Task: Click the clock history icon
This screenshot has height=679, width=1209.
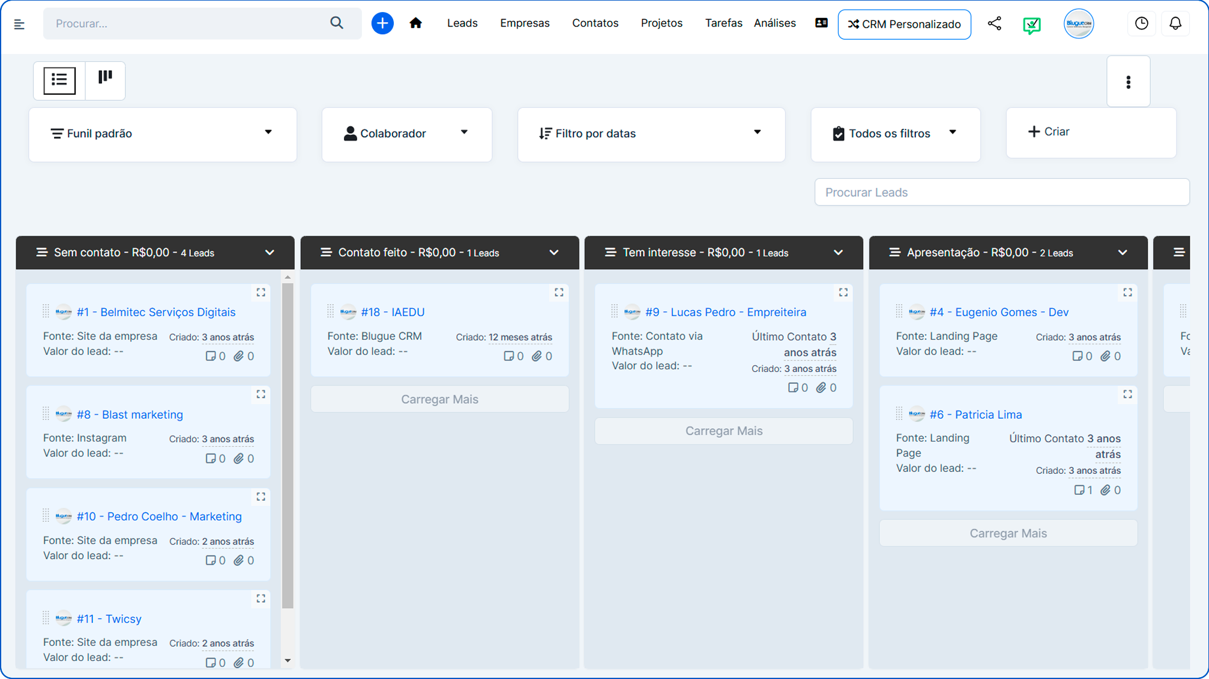Action: click(1141, 23)
